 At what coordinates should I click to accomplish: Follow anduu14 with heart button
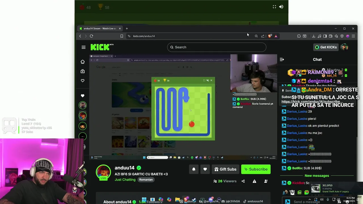pyautogui.click(x=205, y=169)
